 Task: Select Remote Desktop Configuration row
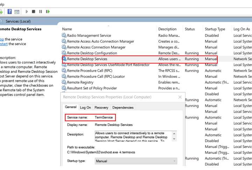pyautogui.click(x=92, y=53)
